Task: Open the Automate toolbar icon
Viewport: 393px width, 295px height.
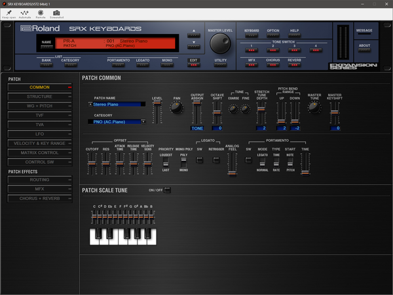Action: (25, 14)
